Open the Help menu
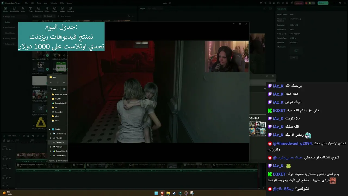 tap(62, 3)
